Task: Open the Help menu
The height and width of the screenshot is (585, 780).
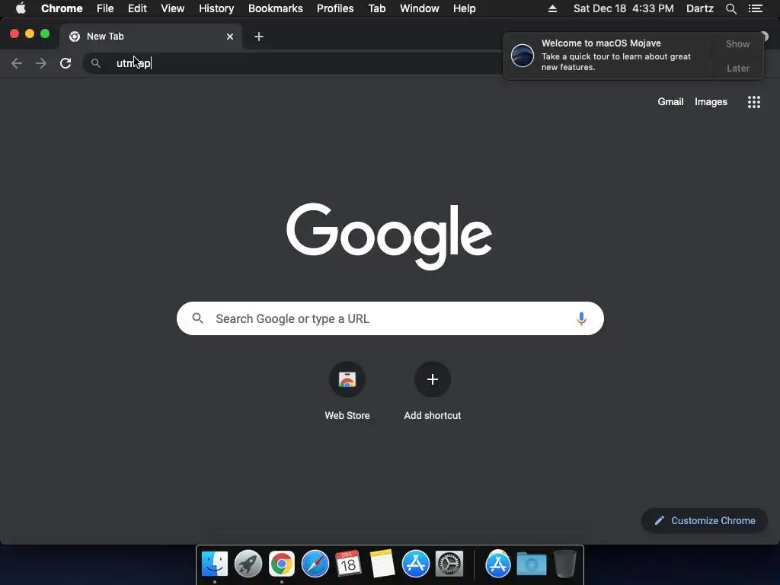Action: point(464,8)
